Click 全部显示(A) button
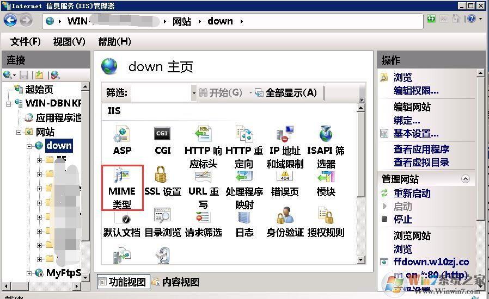Screen dimensions: 489x299 point(286,92)
